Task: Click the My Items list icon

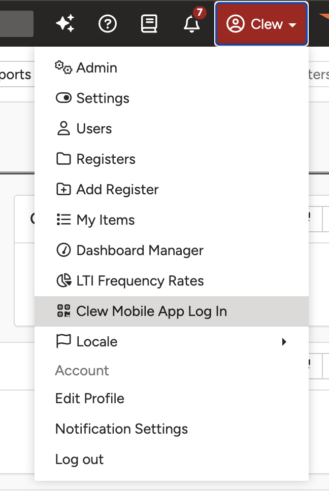Action: point(63,220)
